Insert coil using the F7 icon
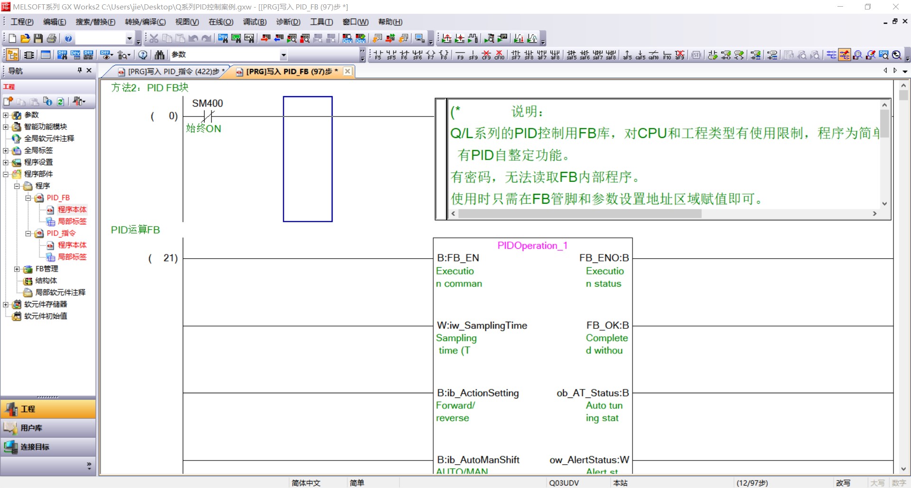The height and width of the screenshot is (488, 911). 430,55
